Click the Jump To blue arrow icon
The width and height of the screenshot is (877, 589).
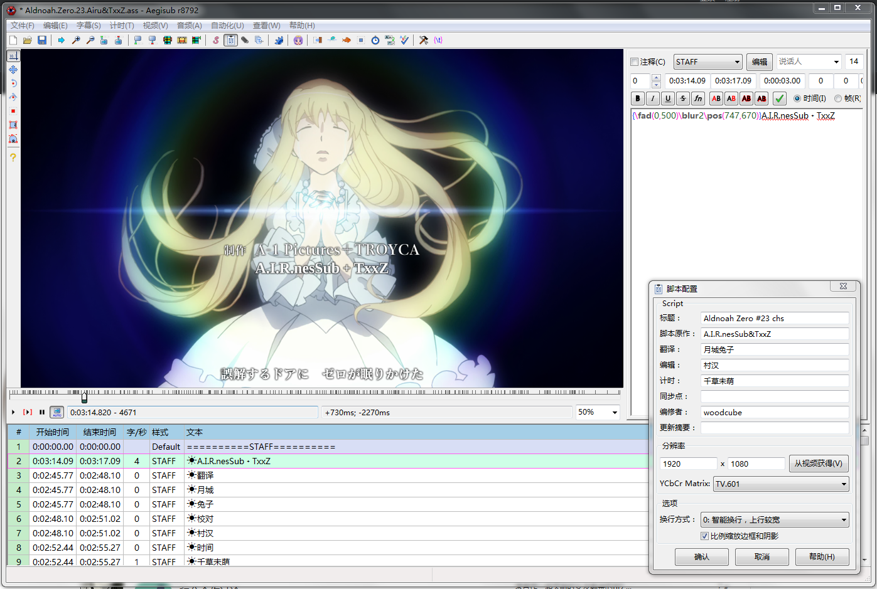[x=61, y=40]
